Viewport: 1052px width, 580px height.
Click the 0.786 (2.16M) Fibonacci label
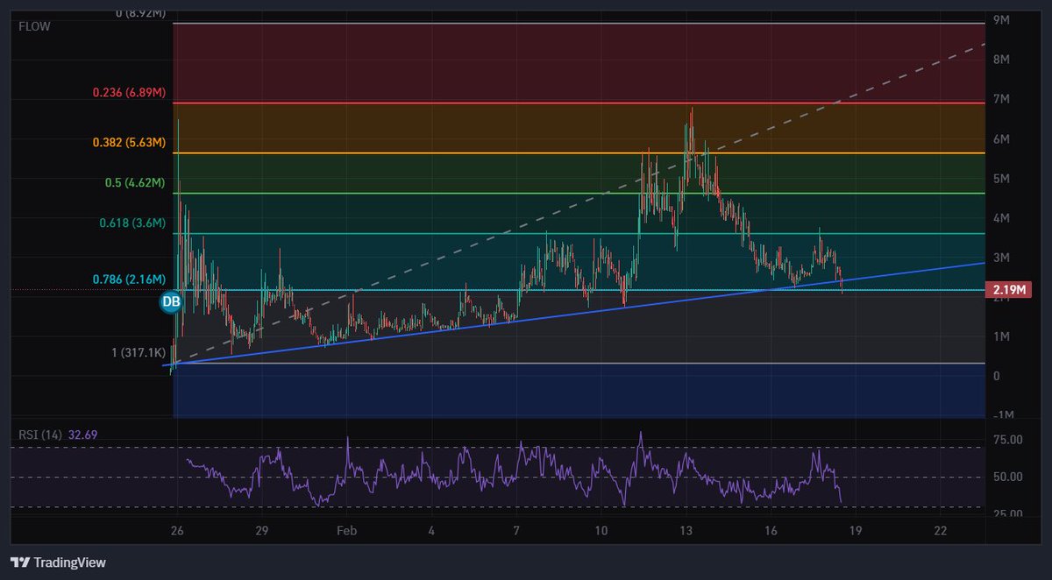128,280
